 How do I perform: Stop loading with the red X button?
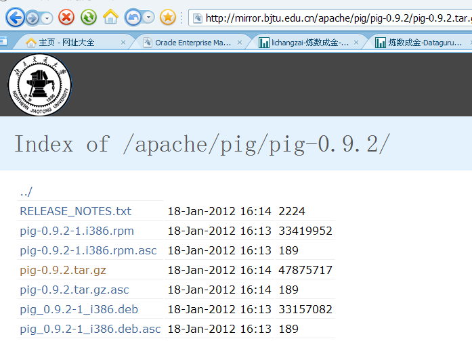[66, 17]
